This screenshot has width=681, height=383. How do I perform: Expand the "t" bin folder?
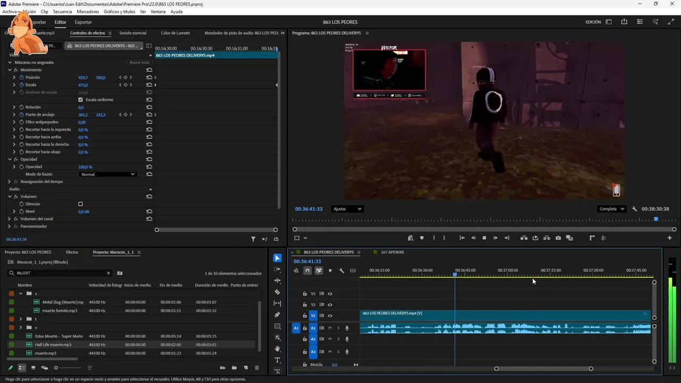[x=21, y=319]
